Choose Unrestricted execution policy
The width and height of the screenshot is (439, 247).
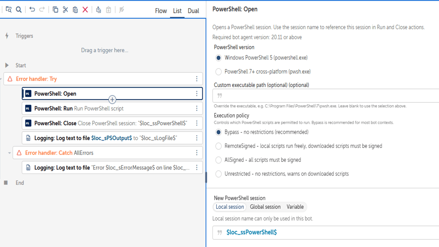coord(218,174)
